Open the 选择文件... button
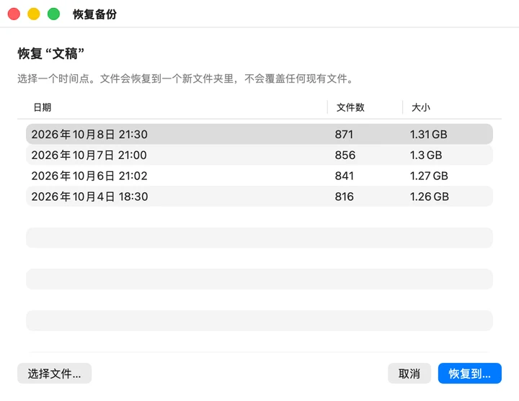Screen dimensions: 519x401 [x=54, y=373]
